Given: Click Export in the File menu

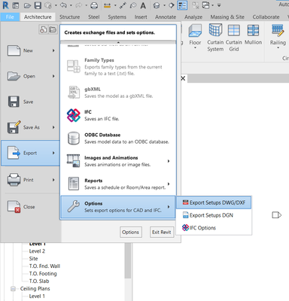Looking at the screenshot, I should pyautogui.click(x=30, y=153).
